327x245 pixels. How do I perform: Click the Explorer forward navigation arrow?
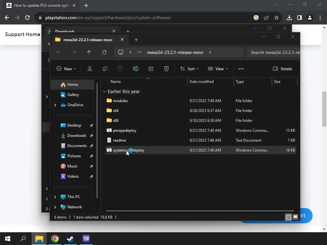[74, 53]
